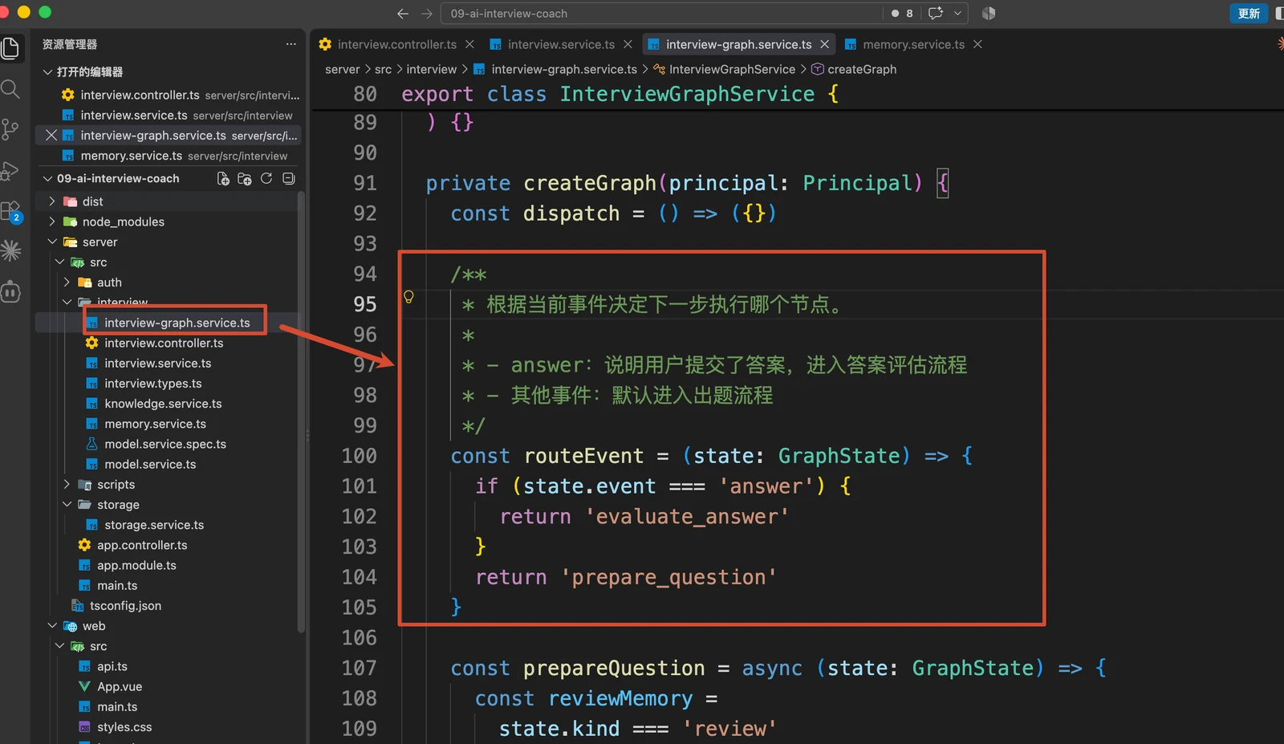
Task: Open the Explorer view in activity bar
Action: [x=10, y=48]
